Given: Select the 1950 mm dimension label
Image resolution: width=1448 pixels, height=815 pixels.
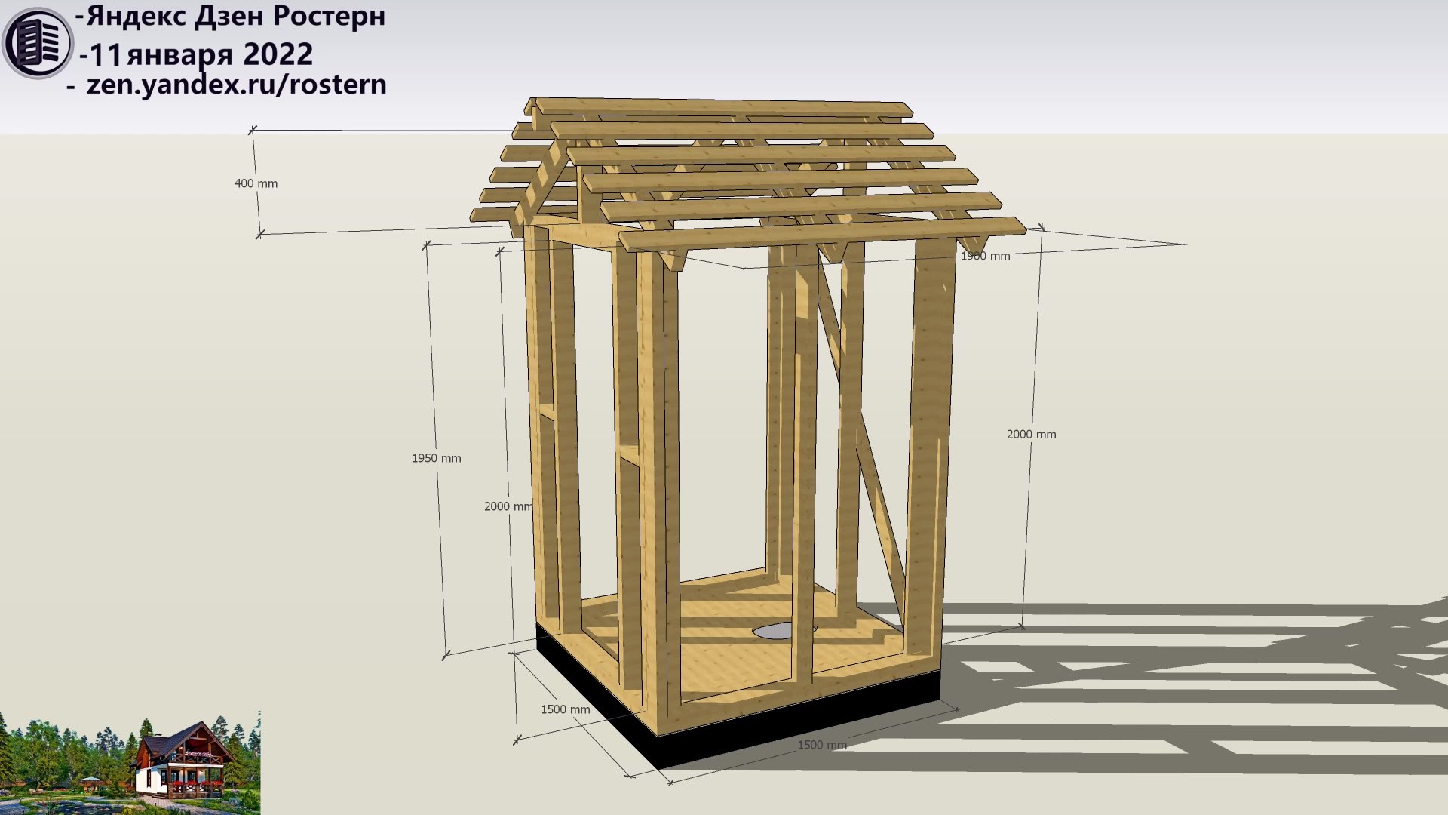Looking at the screenshot, I should click(436, 458).
